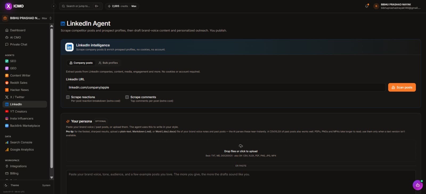Click the Scan posts button
426x194 pixels.
click(402, 87)
